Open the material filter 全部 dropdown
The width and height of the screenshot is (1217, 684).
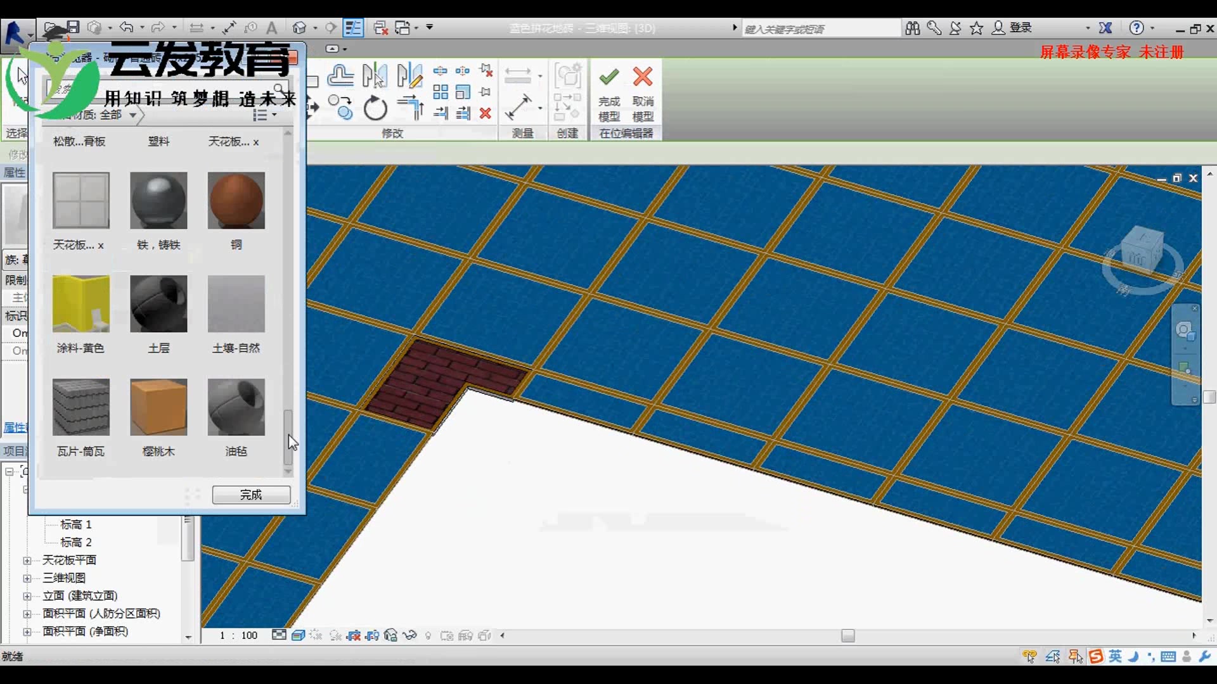point(132,115)
